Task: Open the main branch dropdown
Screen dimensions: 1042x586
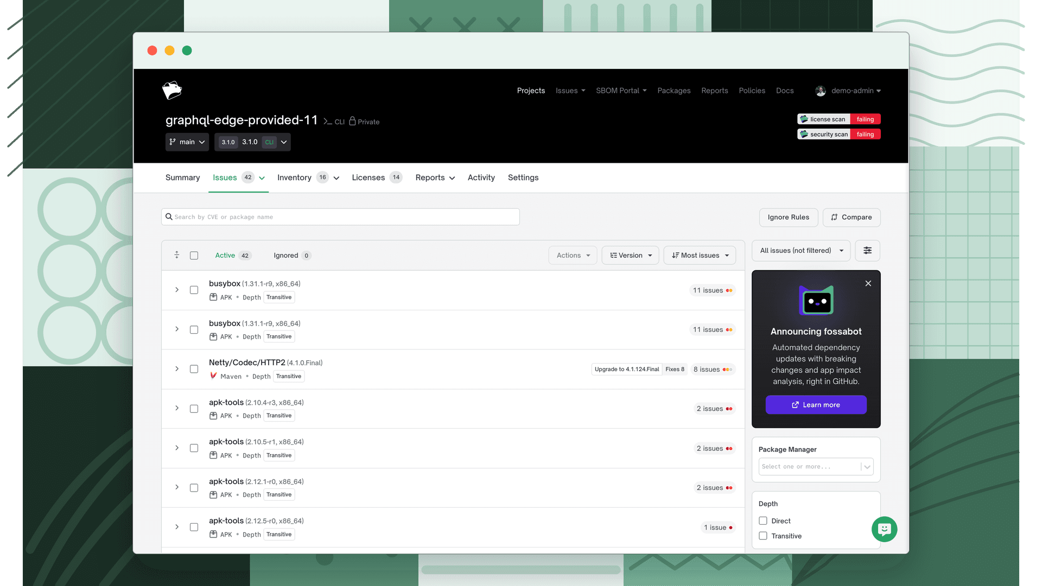Action: [187, 142]
